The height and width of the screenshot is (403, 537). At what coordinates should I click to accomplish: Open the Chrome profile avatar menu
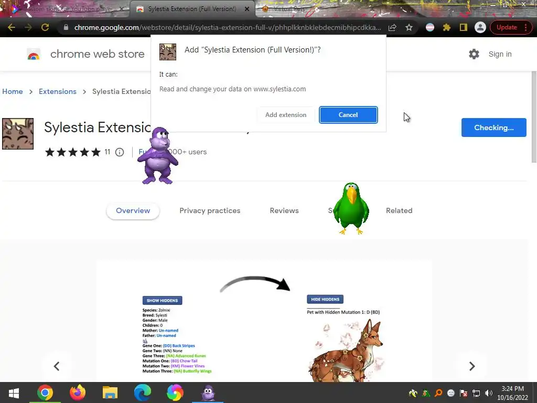coord(480,27)
